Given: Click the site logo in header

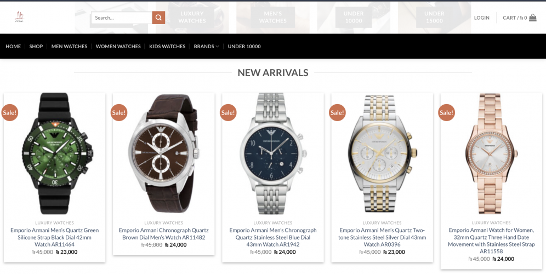Looking at the screenshot, I should (20, 16).
